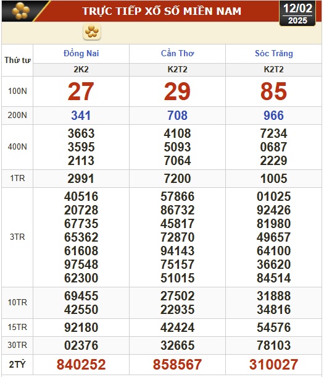Viewport: 324px width, 377px height.
Task: Select the 30TR number 02376
Action: click(x=81, y=345)
